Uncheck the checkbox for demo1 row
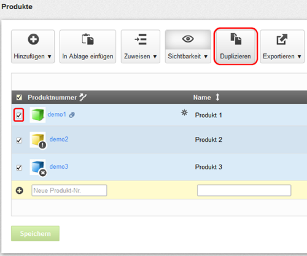 pyautogui.click(x=19, y=115)
